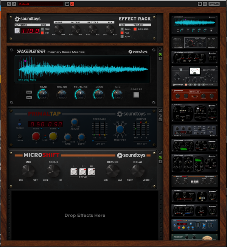This screenshot has height=247, width=227.
Task: Open the settings gear in the top bar
Action: point(200,4)
